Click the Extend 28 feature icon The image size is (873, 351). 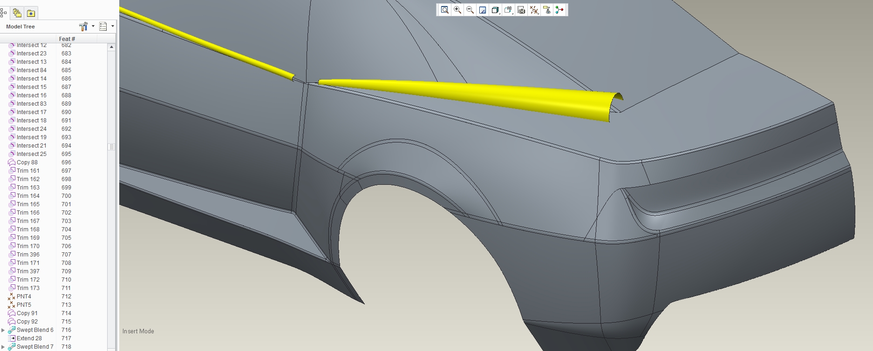(12, 338)
